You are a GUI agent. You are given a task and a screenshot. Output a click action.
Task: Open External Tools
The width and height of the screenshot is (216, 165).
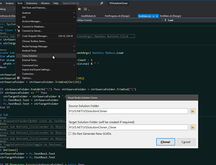tap(46, 60)
